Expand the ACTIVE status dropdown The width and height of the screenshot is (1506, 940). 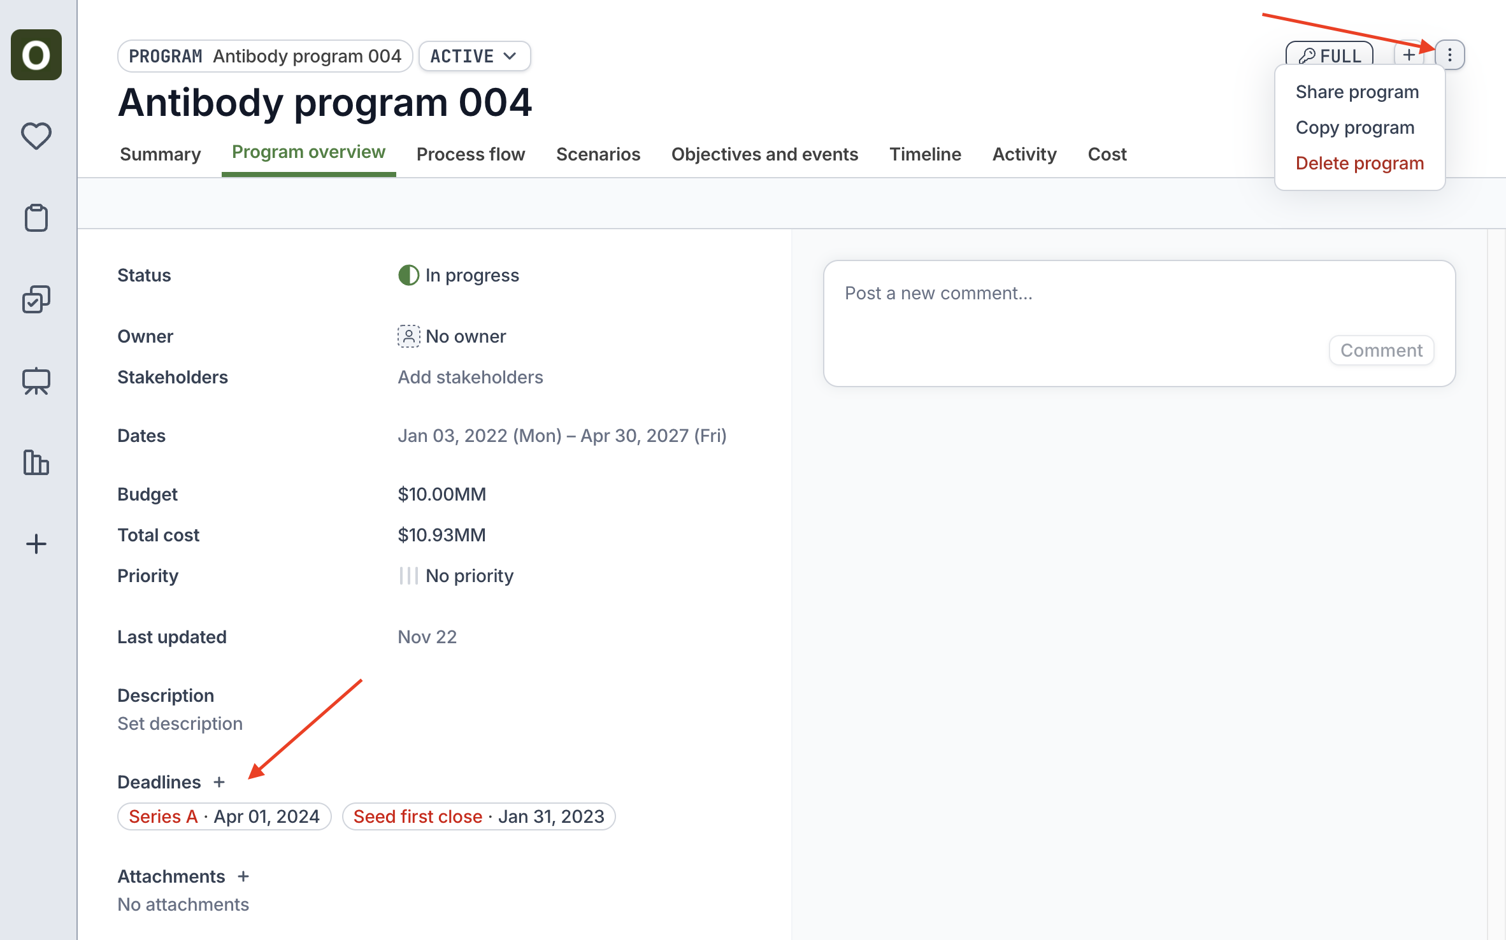pyautogui.click(x=474, y=56)
